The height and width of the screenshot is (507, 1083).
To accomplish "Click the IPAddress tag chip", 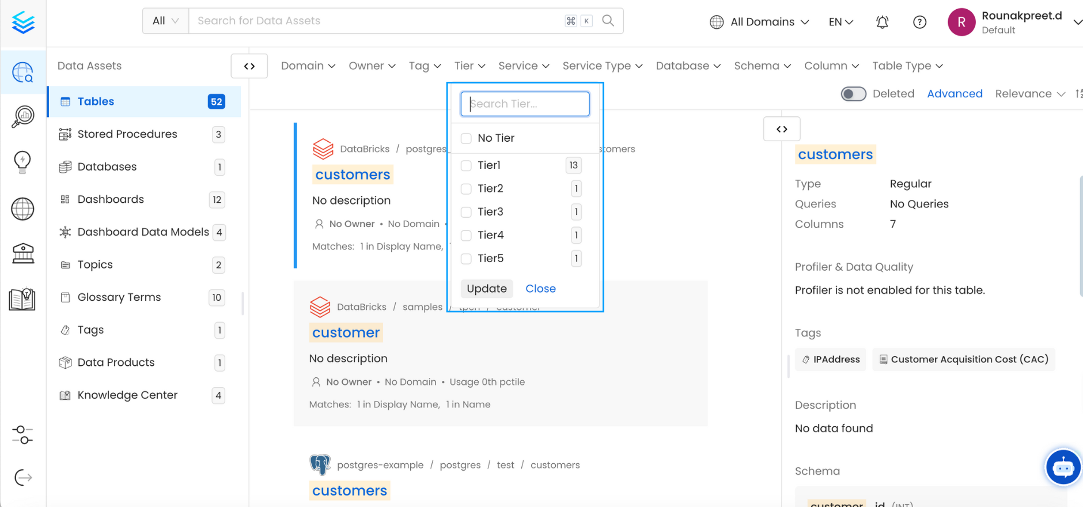I will (830, 360).
